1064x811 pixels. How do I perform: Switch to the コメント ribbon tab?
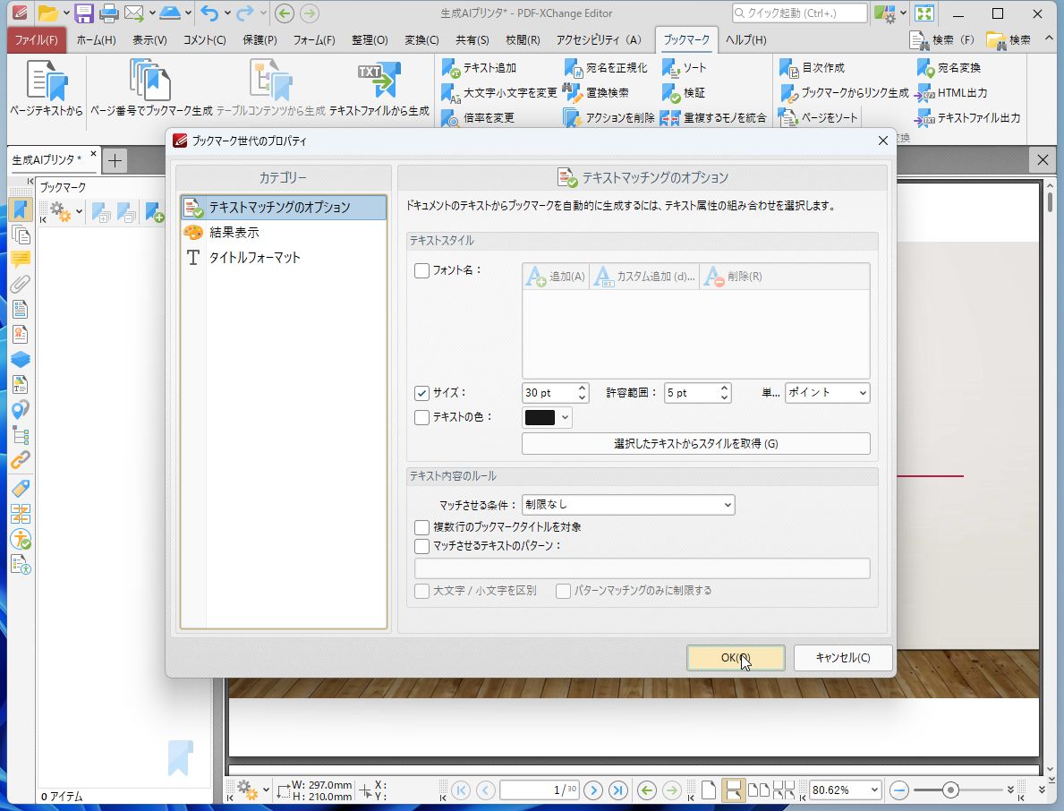tap(204, 40)
